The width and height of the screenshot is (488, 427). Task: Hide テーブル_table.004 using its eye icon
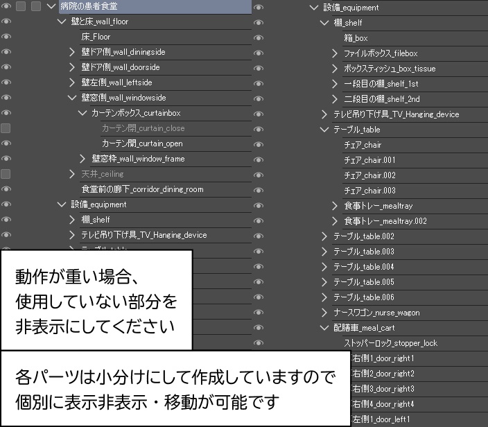coord(259,266)
